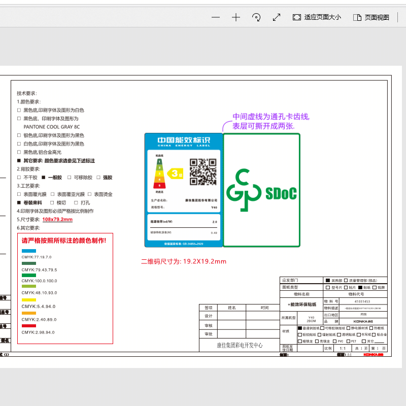This screenshot has height=406, width=406.
Task: Click the 型号片 checkbox
Action: (x=328, y=287)
